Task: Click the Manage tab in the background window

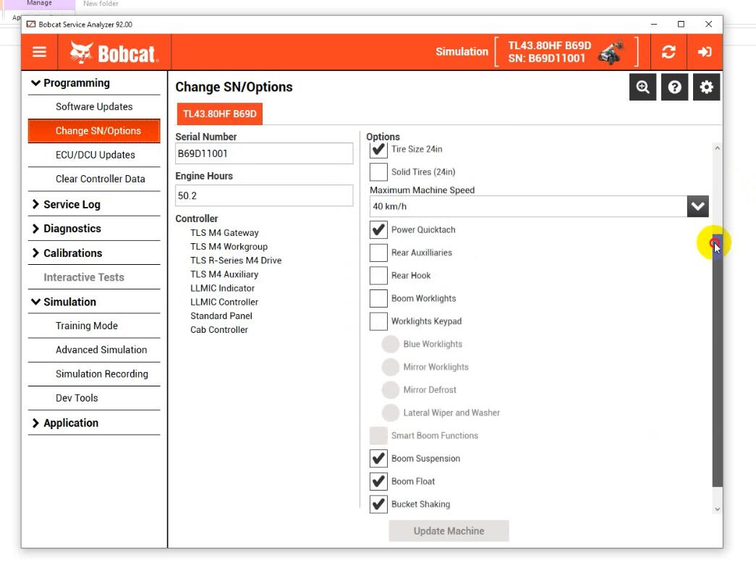Action: pos(40,4)
